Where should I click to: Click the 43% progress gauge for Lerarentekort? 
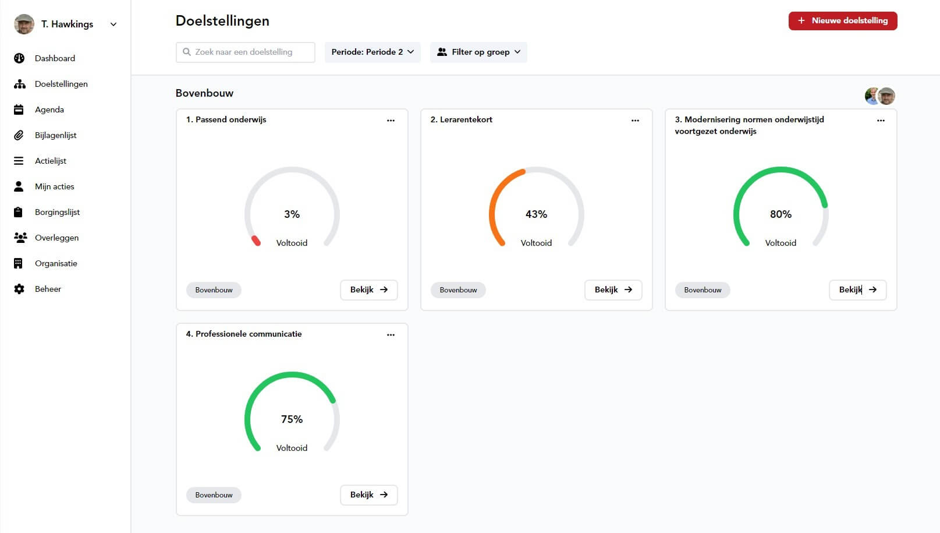536,208
